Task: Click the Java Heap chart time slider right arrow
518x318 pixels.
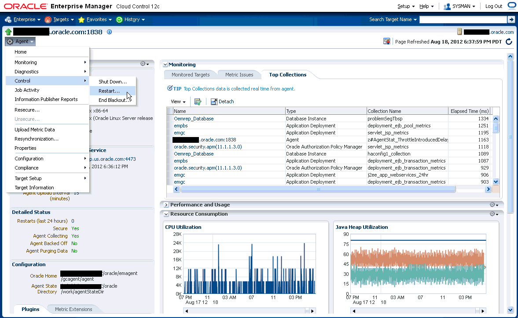Action: tap(483, 311)
